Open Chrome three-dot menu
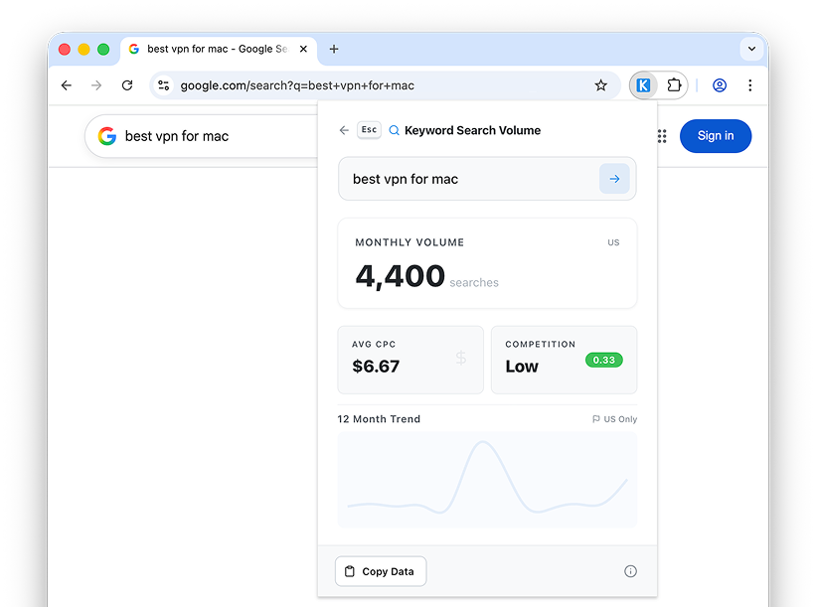Image resolution: width=817 pixels, height=607 pixels. coord(749,85)
